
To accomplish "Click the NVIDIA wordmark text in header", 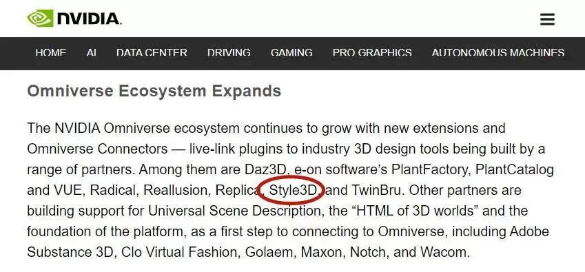I will click(x=89, y=19).
